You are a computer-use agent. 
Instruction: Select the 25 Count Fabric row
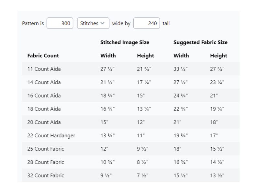pos(131,149)
